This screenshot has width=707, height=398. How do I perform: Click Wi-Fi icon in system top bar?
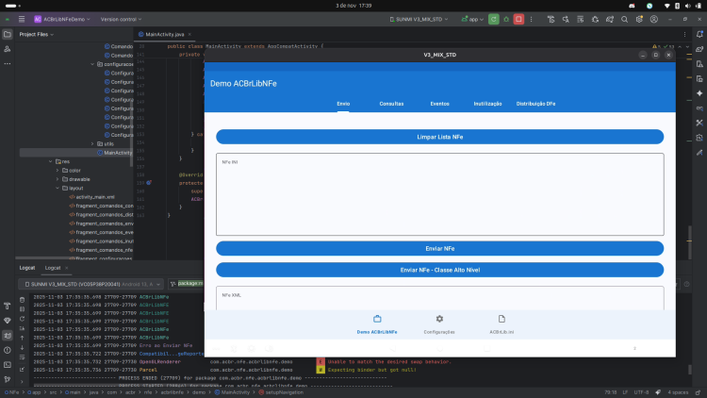(666, 6)
